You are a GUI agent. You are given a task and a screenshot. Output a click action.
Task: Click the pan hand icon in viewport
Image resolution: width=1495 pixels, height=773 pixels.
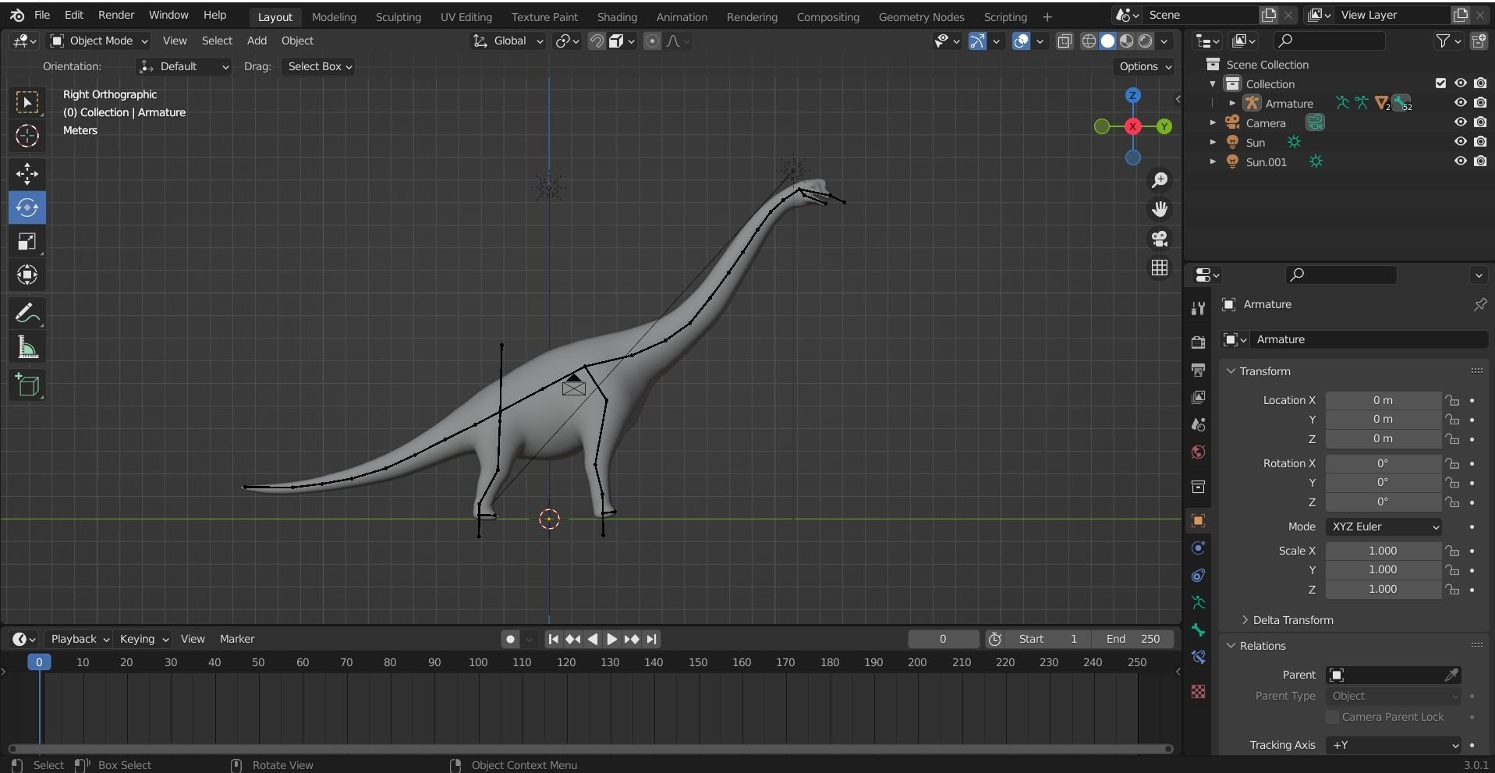tap(1160, 209)
